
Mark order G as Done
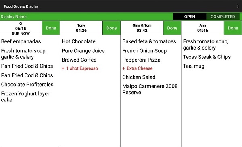51,28
